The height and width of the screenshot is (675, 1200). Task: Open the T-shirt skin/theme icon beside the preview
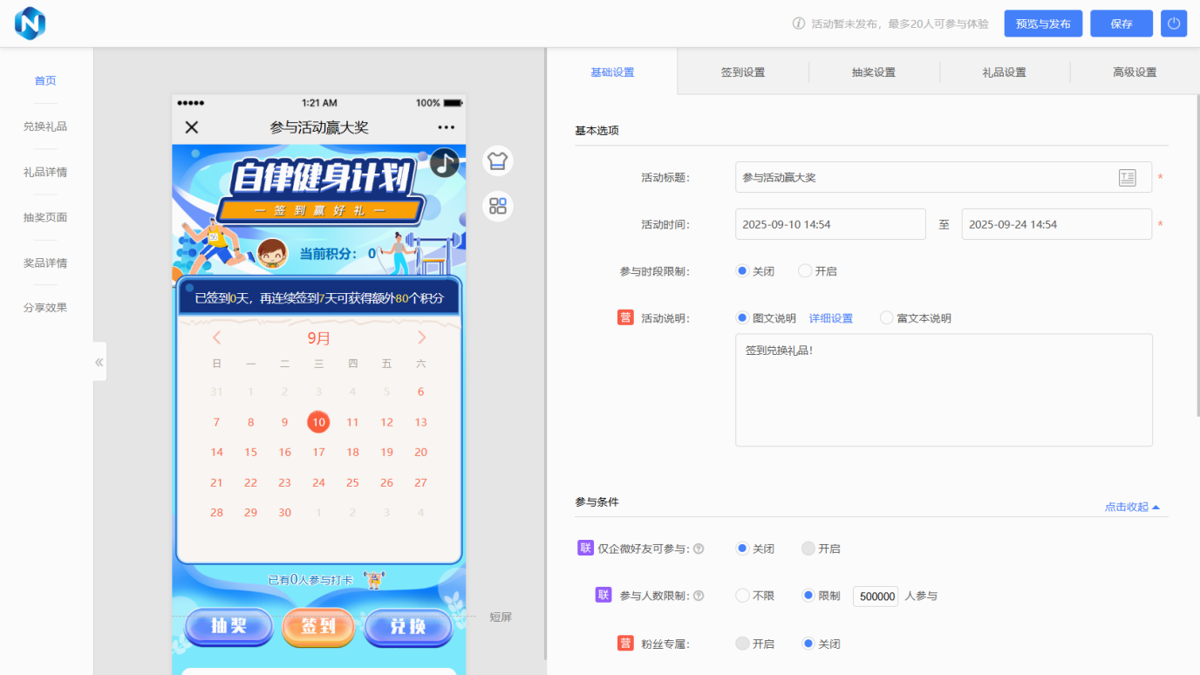(497, 160)
